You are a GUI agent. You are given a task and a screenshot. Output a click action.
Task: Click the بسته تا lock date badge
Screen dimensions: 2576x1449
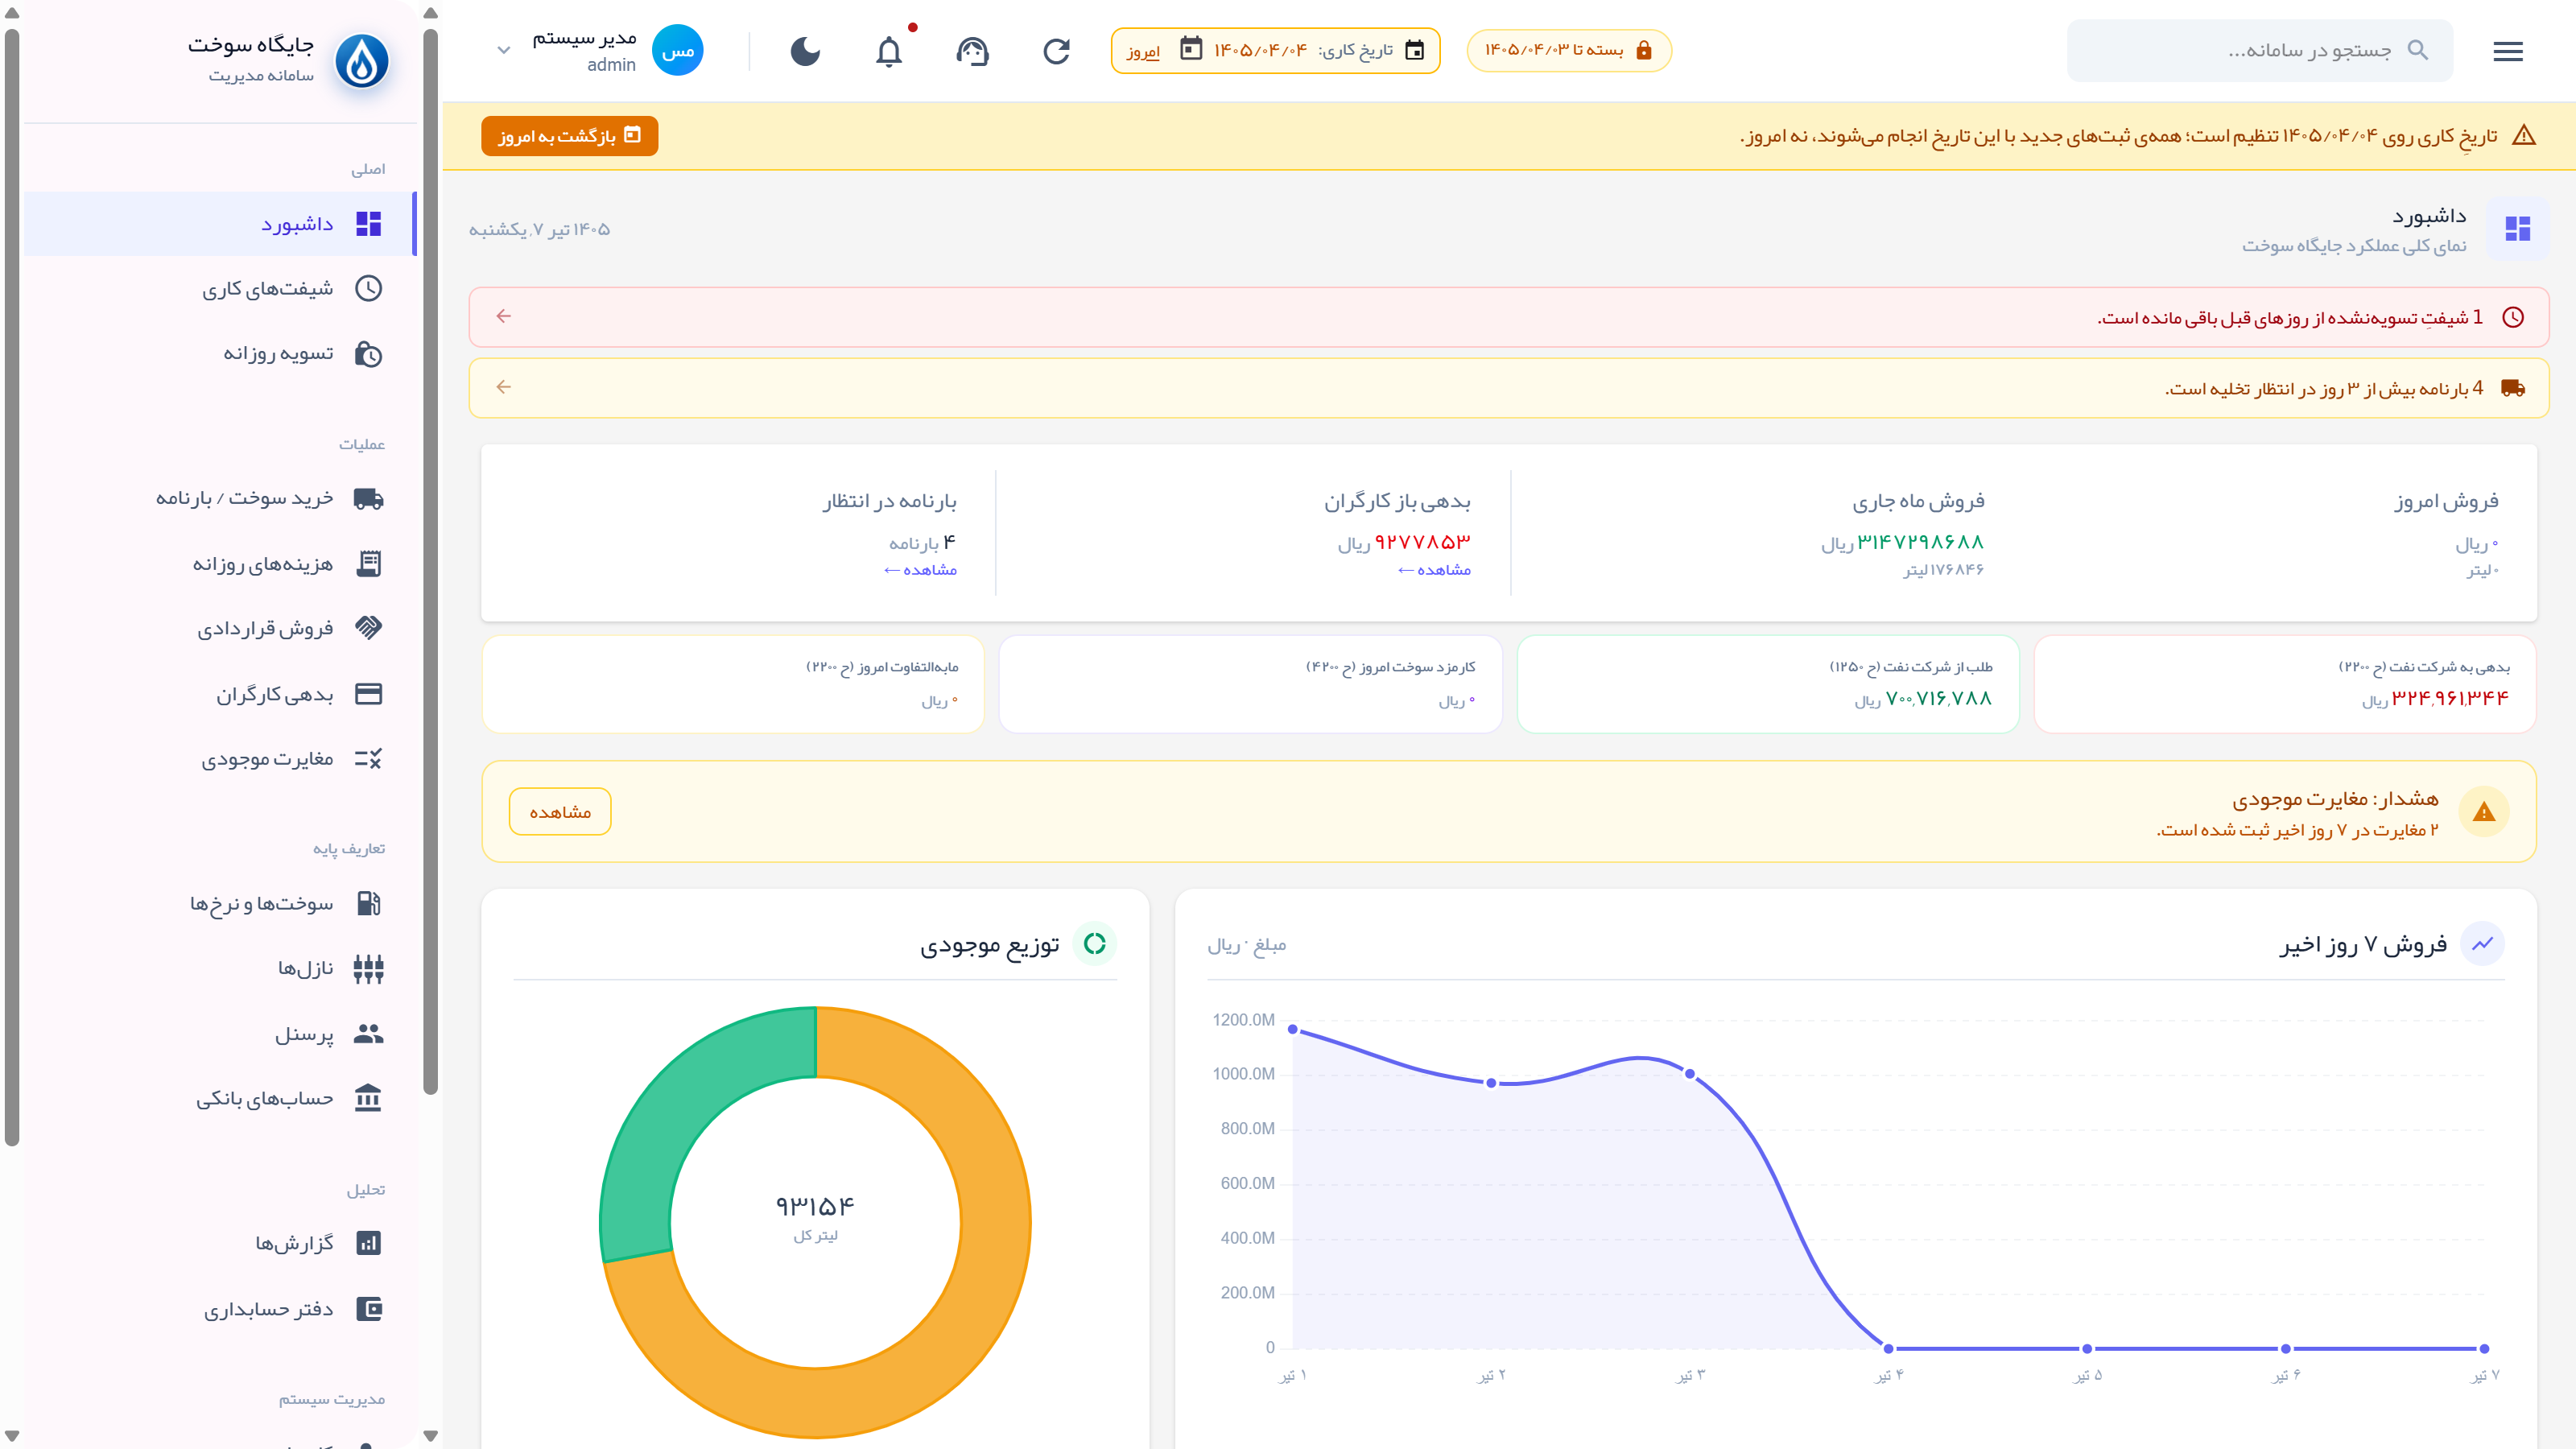click(x=1569, y=50)
